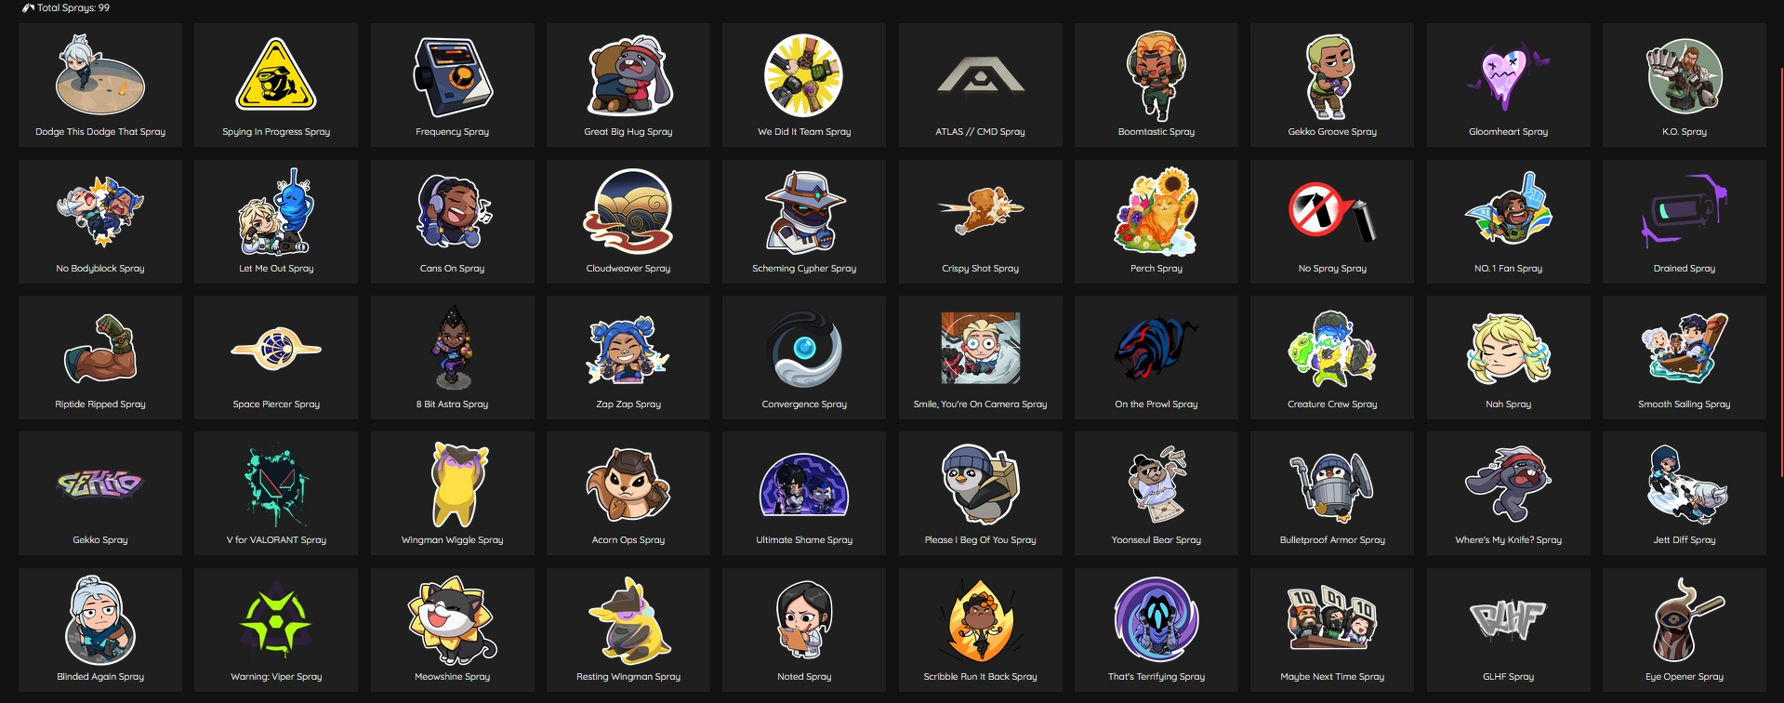The image size is (1784, 703).
Task: Select the Gekko Spray graffiti tag
Action: 99,484
